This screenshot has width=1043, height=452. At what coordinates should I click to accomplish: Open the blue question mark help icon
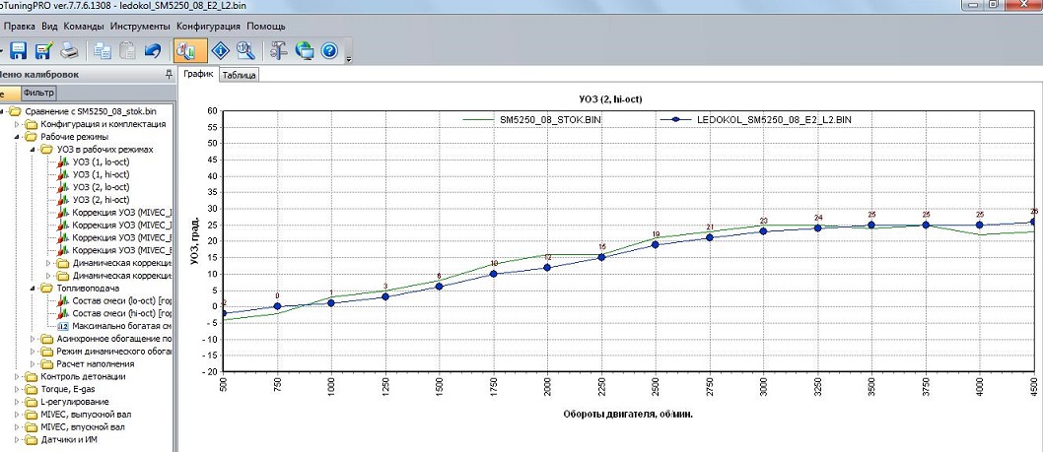point(329,50)
